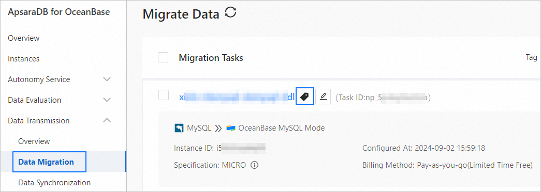Click the OceanBase MySQL Mode icon
541x192 pixels.
coord(231,129)
